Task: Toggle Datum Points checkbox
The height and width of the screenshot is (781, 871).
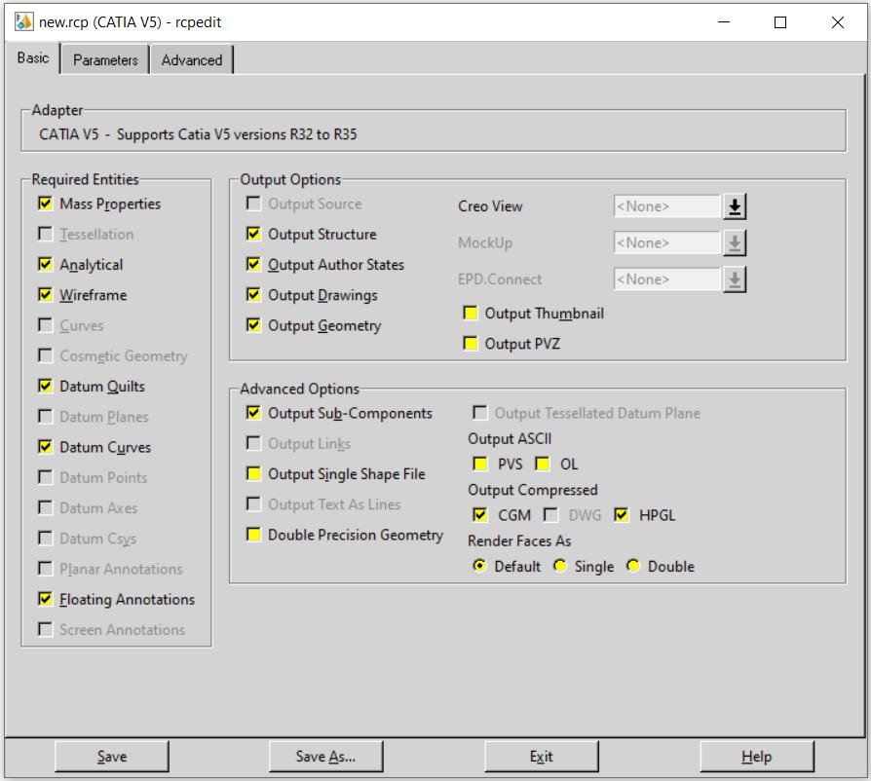Action: tap(45, 477)
